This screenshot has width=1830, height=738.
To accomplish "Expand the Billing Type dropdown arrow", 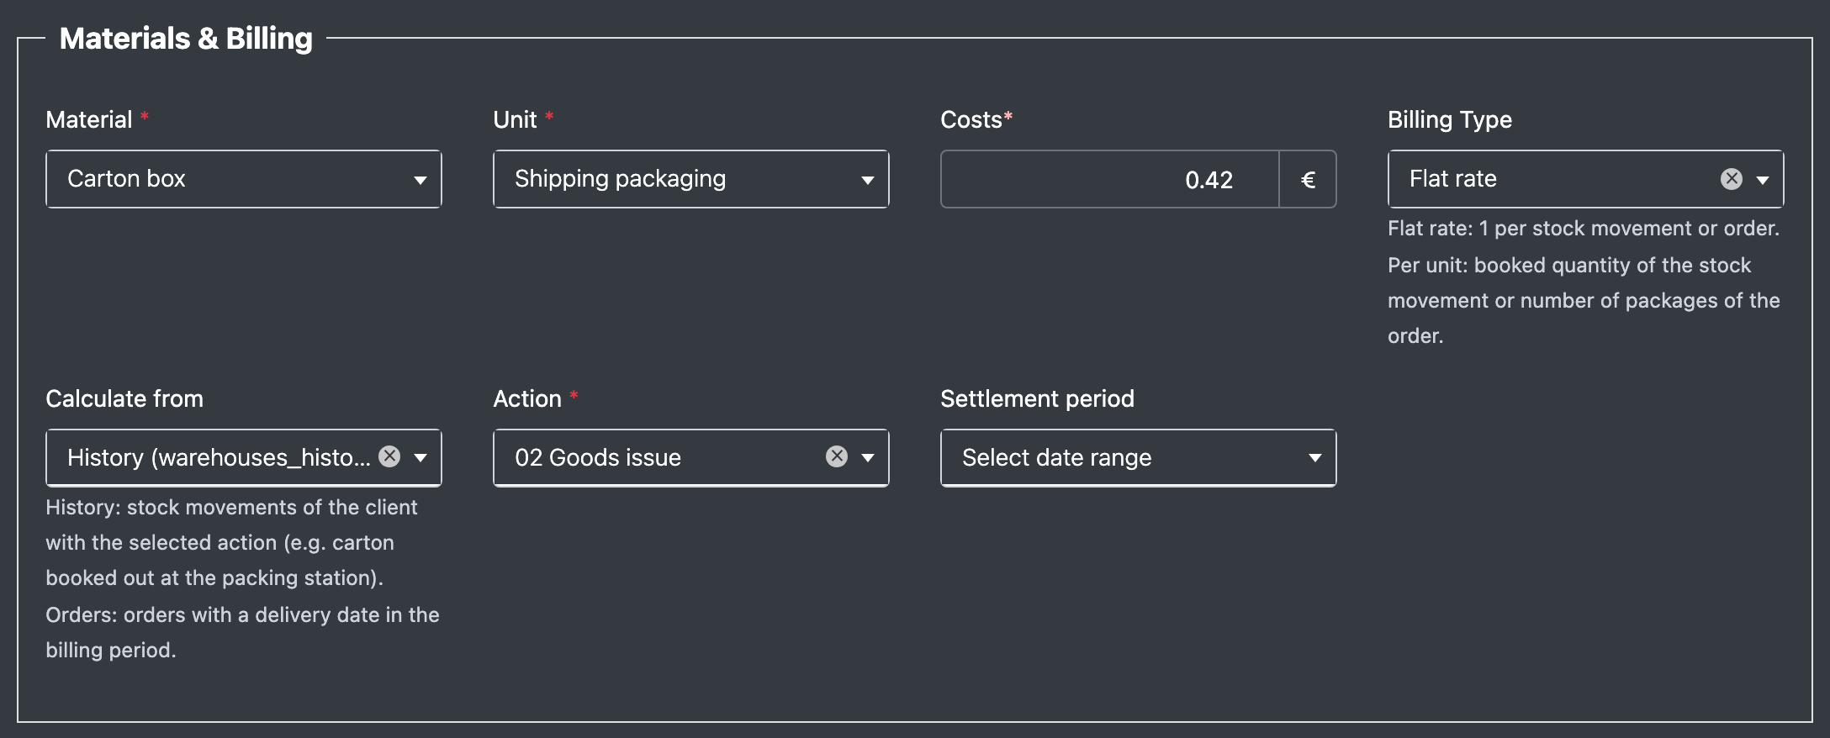I will (x=1763, y=179).
